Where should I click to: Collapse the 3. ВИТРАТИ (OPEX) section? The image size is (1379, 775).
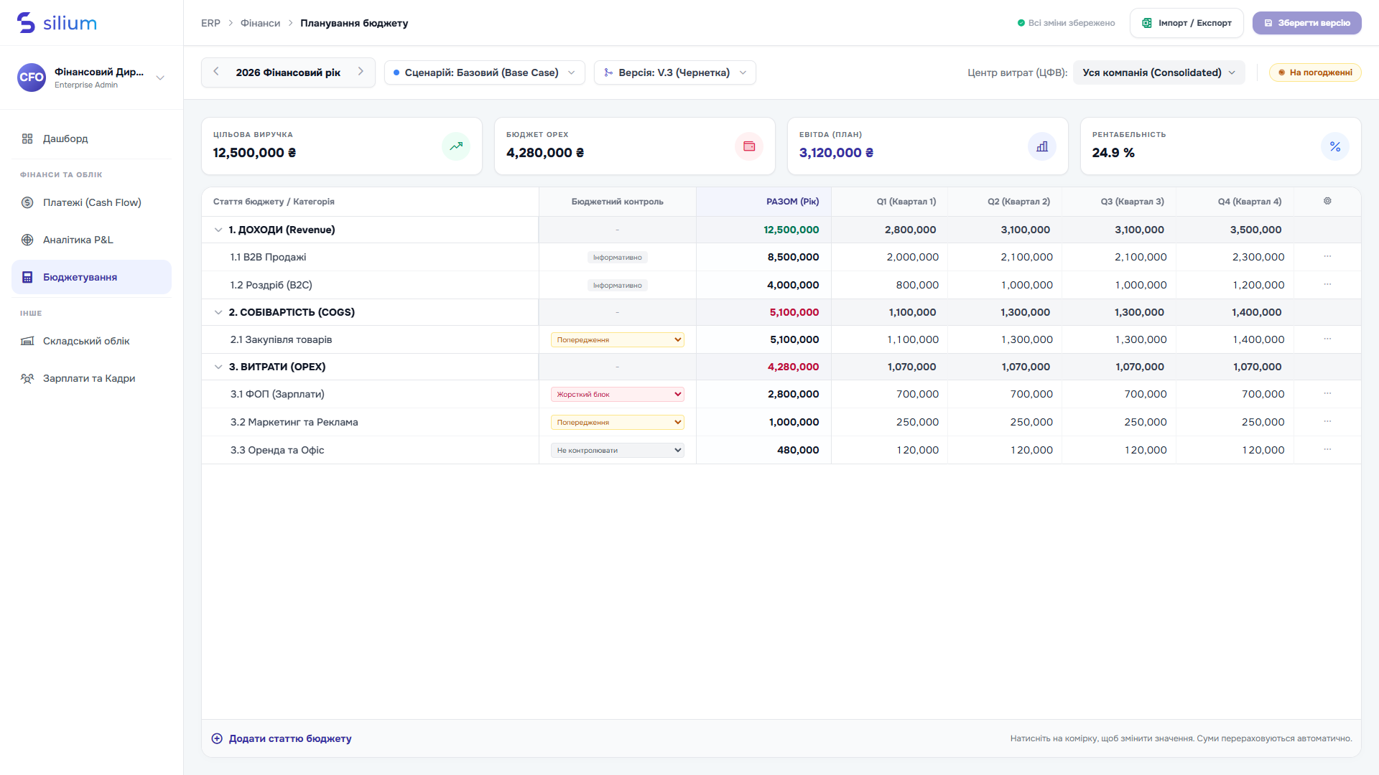[x=218, y=367]
